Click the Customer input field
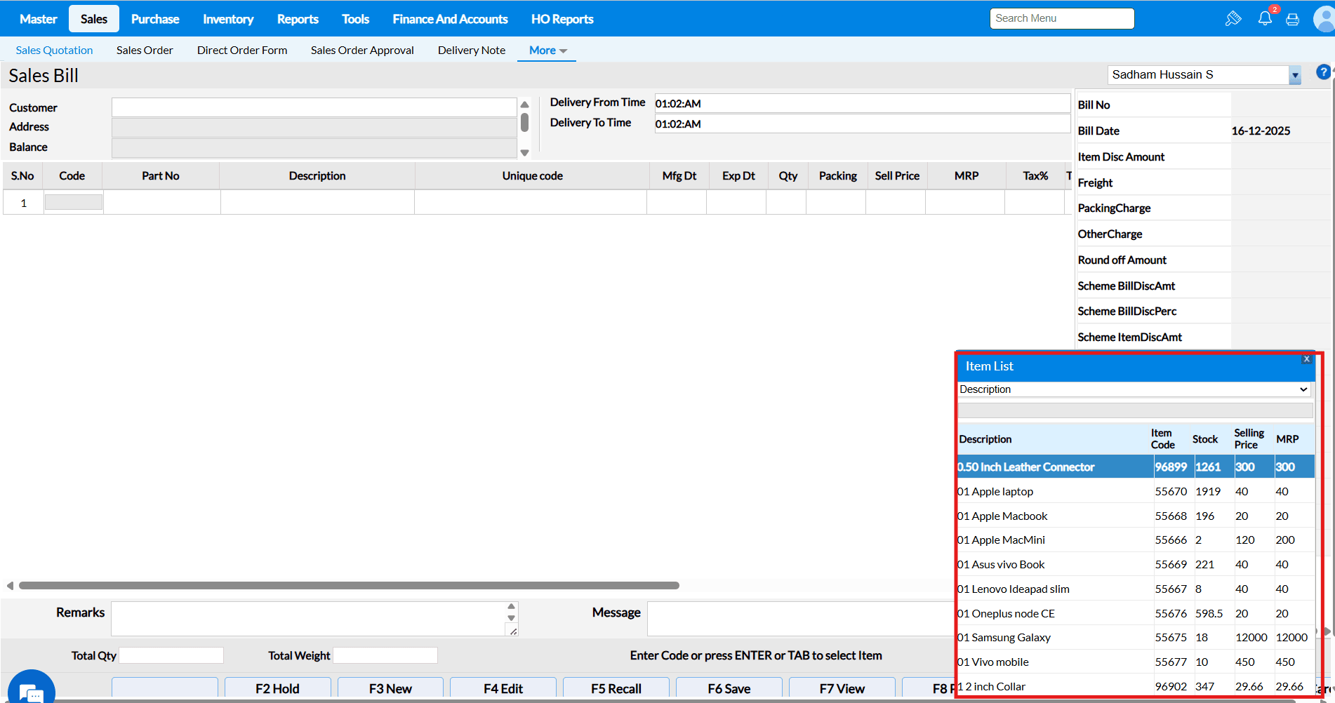 (314, 107)
